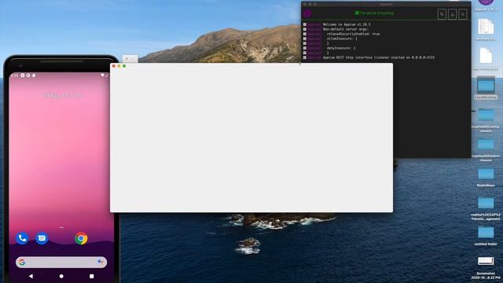Tap the Android recent apps square button
This screenshot has width=503, height=283.
click(x=91, y=276)
